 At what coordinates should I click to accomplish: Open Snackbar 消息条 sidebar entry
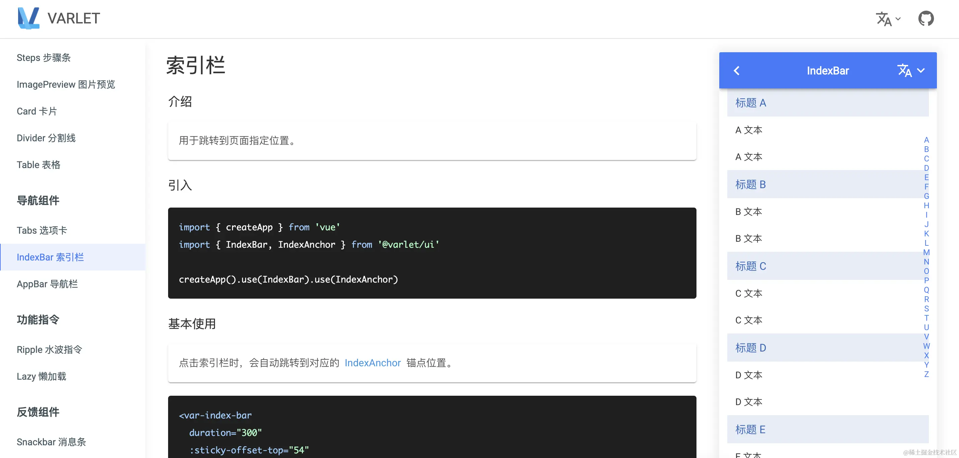51,442
